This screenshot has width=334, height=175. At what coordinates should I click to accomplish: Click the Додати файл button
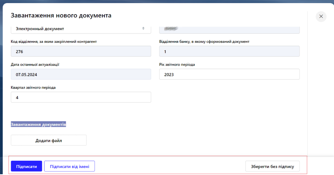pos(49,140)
